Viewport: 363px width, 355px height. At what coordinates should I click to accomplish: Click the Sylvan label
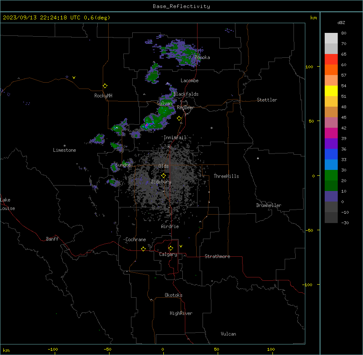point(164,103)
